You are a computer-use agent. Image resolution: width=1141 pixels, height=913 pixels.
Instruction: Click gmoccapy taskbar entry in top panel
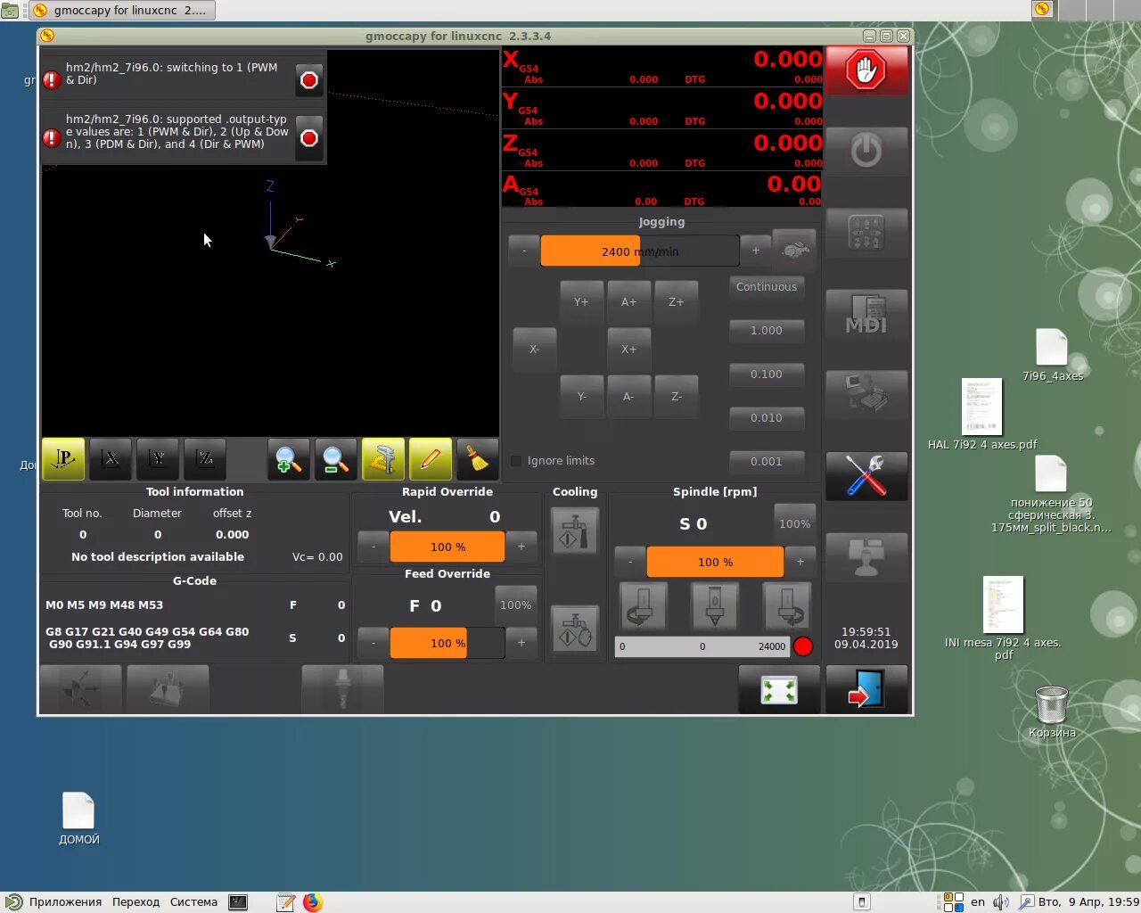pyautogui.click(x=120, y=10)
